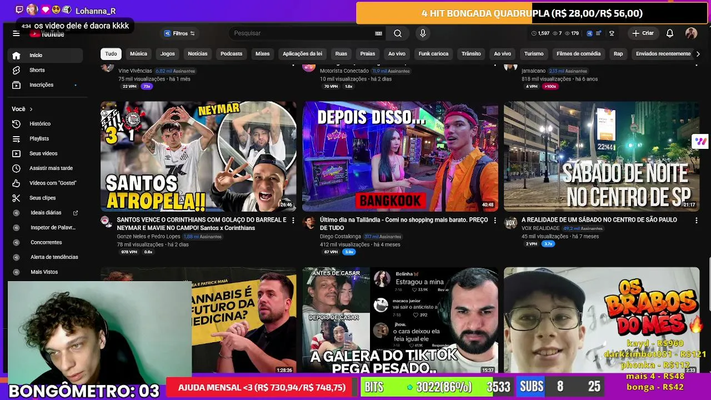
Task: Select the Podcasts chip
Action: [231, 54]
